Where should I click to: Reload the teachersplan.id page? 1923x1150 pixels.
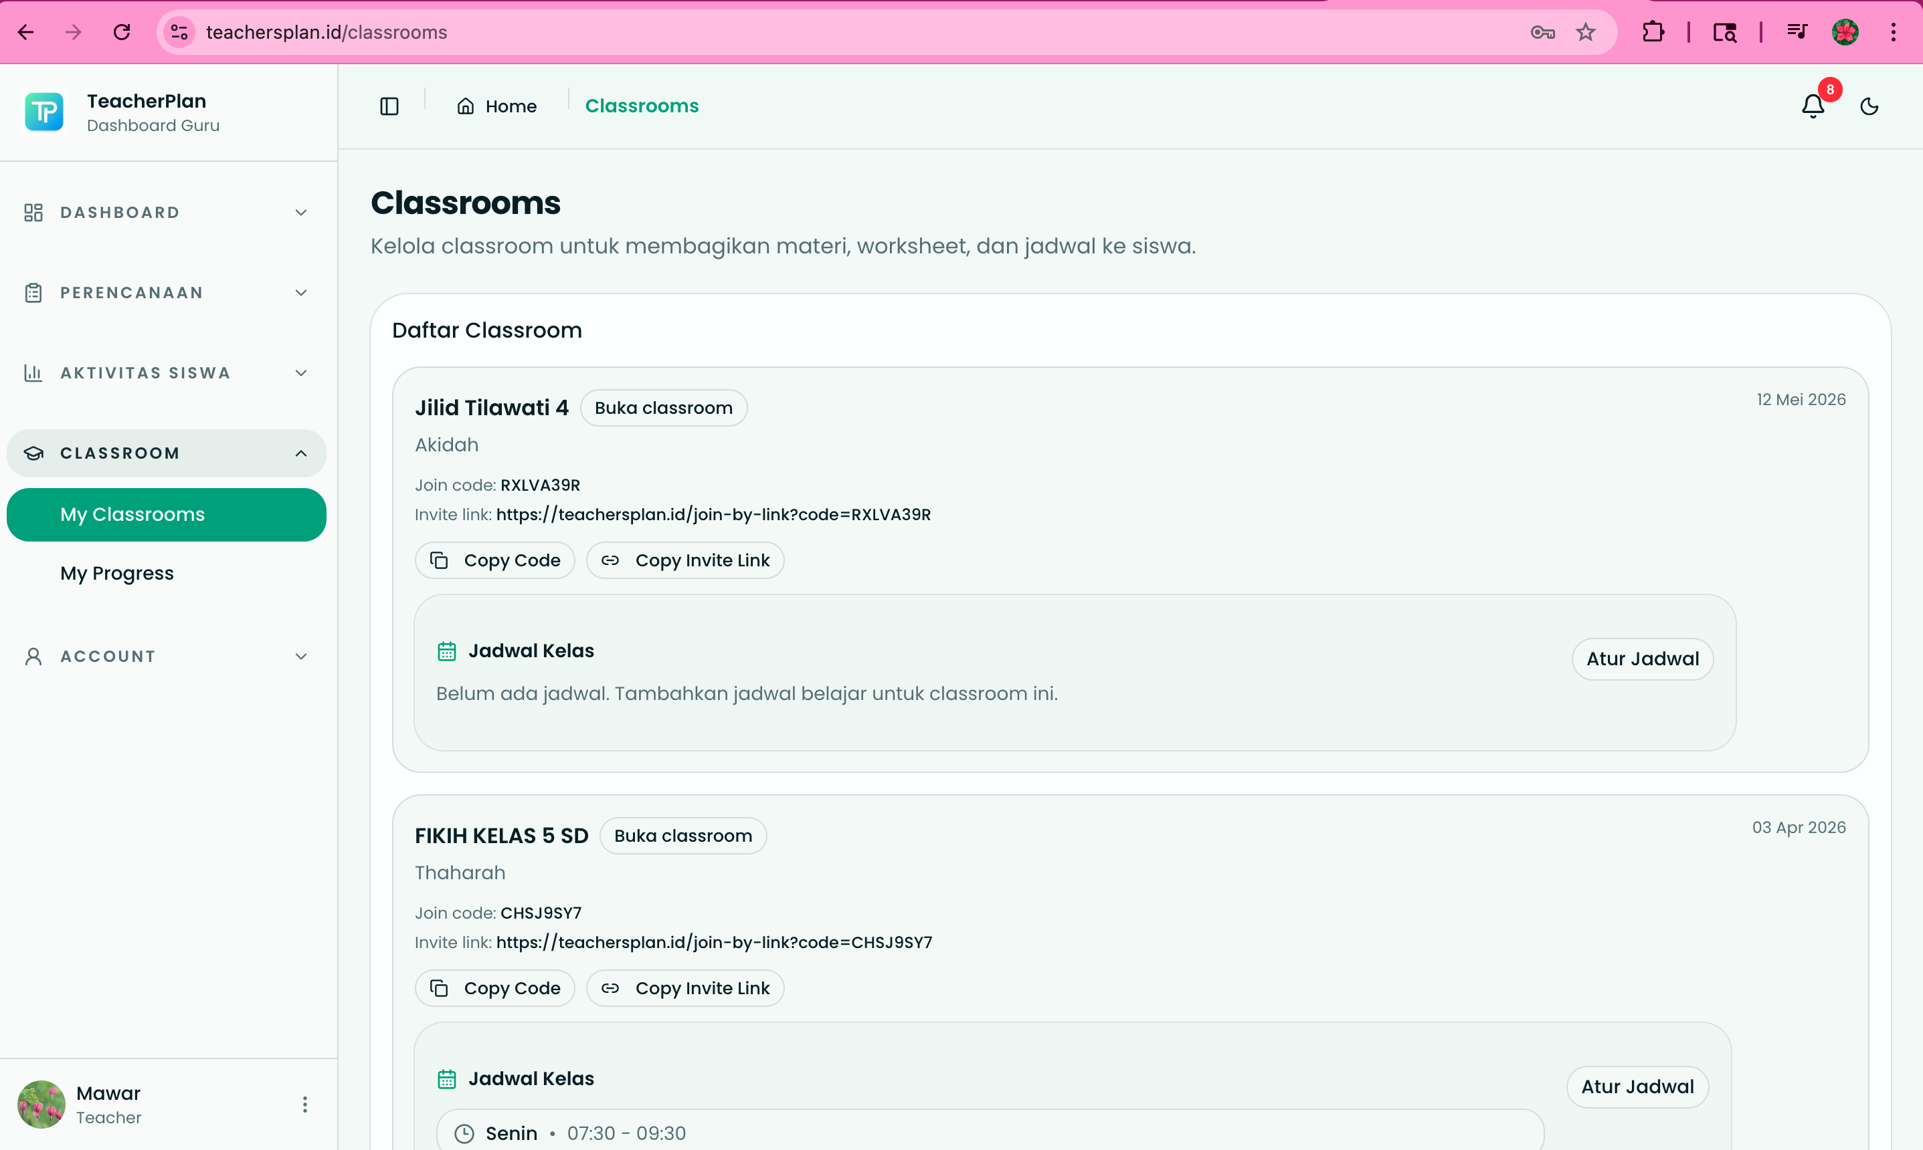pos(122,32)
